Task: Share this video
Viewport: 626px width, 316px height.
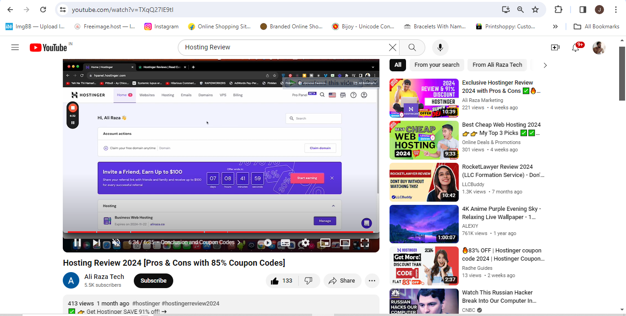Action: [342, 281]
